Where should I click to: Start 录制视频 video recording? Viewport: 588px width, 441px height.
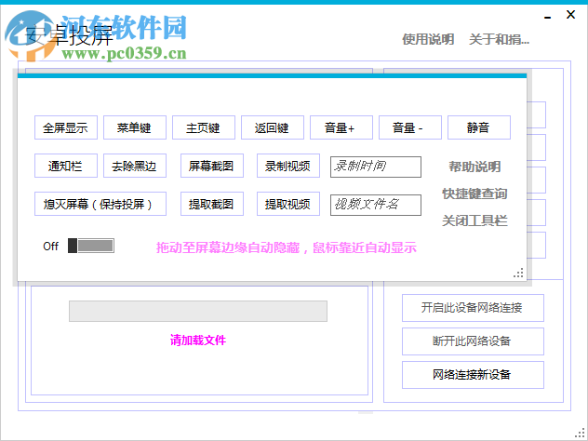(288, 166)
